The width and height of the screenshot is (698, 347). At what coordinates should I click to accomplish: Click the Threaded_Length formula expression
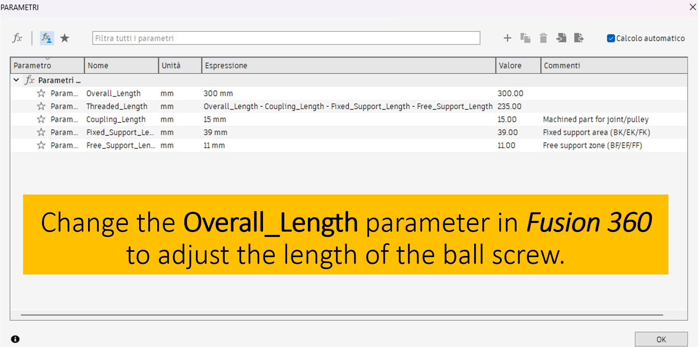tap(348, 106)
